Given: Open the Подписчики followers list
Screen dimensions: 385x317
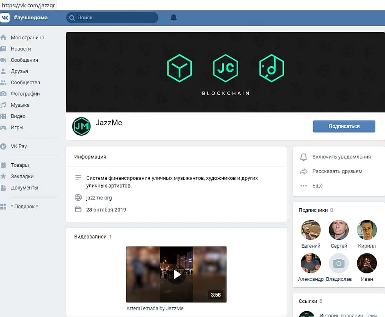Looking at the screenshot, I should click(313, 210).
